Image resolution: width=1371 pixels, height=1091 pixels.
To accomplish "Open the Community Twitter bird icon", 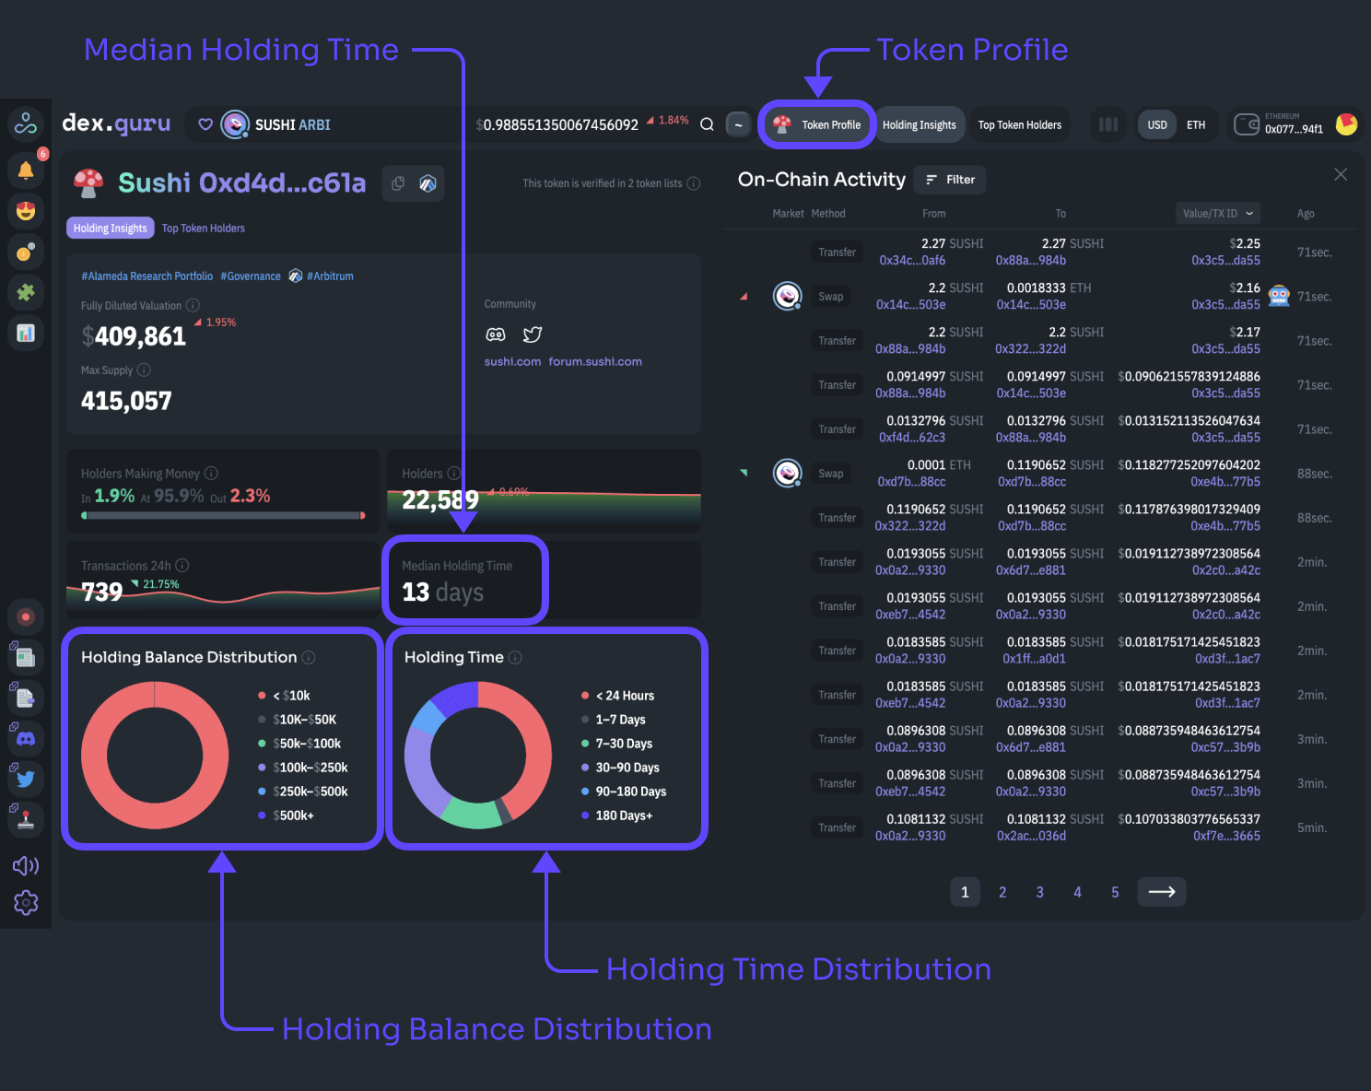I will pyautogui.click(x=533, y=334).
